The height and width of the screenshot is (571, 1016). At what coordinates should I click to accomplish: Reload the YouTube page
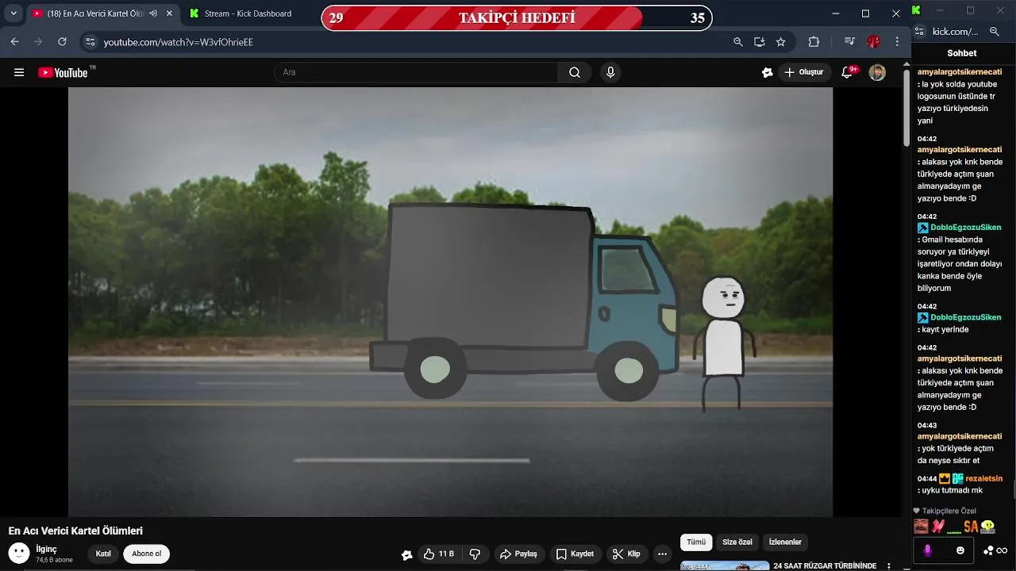coord(62,41)
